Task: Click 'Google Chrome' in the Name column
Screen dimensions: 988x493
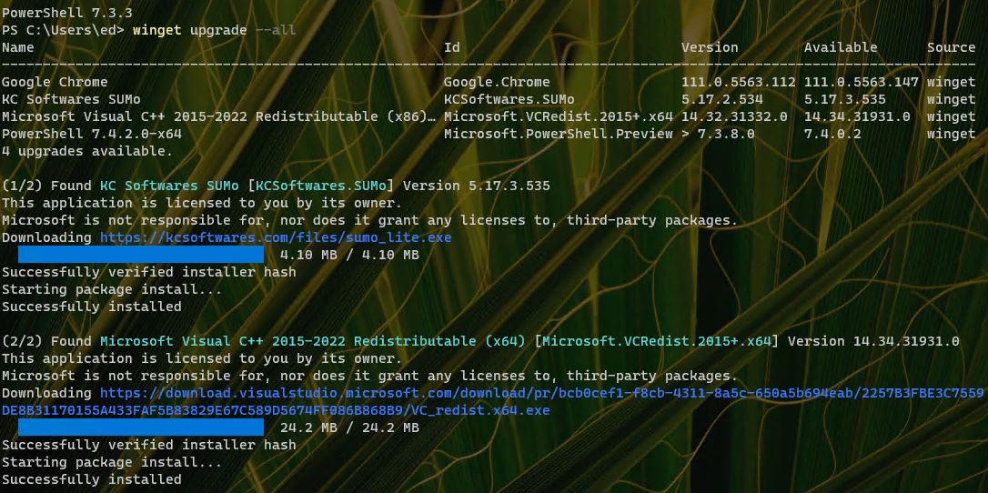Action: (55, 82)
